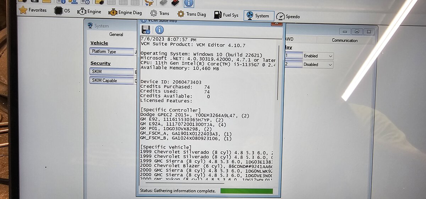
Task: Click the blue info icon in VCM Suite Info dialog
Action: (x=159, y=30)
